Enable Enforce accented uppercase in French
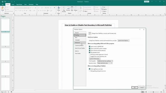 pos(89,55)
